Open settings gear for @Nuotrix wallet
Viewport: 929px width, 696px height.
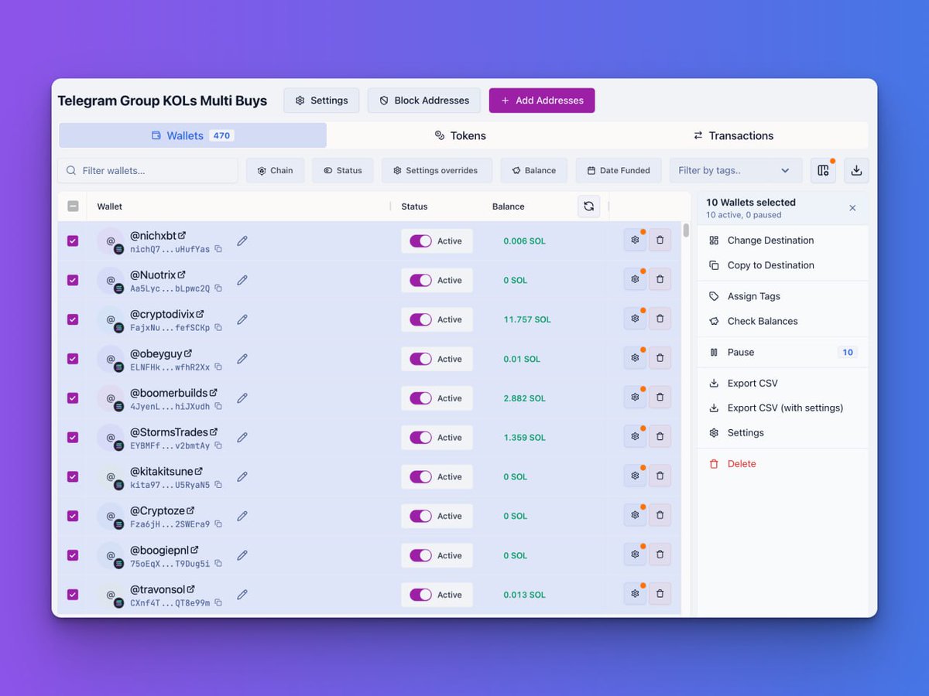(x=635, y=280)
